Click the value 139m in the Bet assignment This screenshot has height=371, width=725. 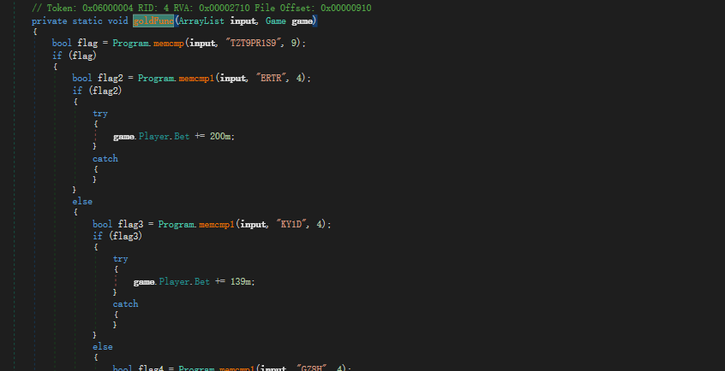click(241, 281)
